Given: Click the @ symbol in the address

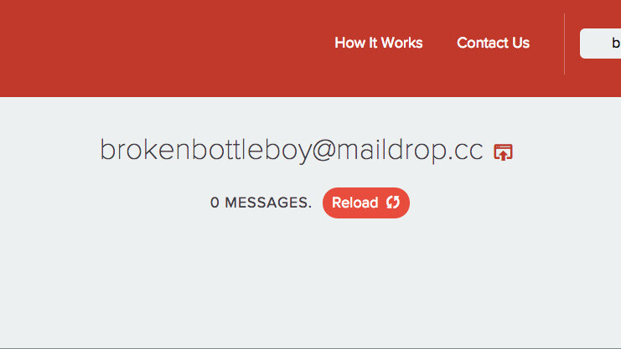Looking at the screenshot, I should coord(323,151).
